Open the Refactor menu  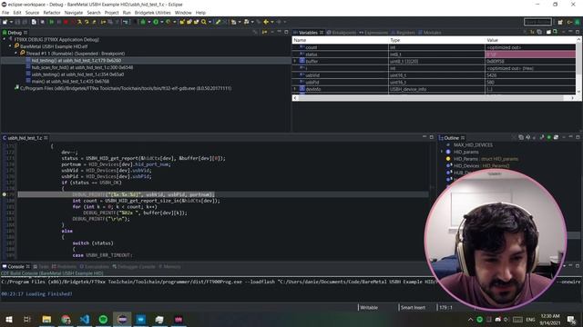pyautogui.click(x=52, y=13)
